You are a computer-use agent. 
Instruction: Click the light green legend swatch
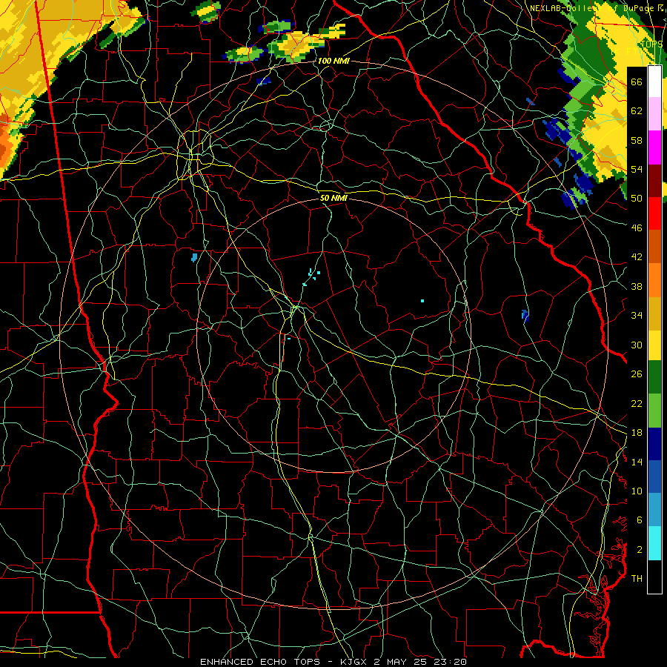654,411
